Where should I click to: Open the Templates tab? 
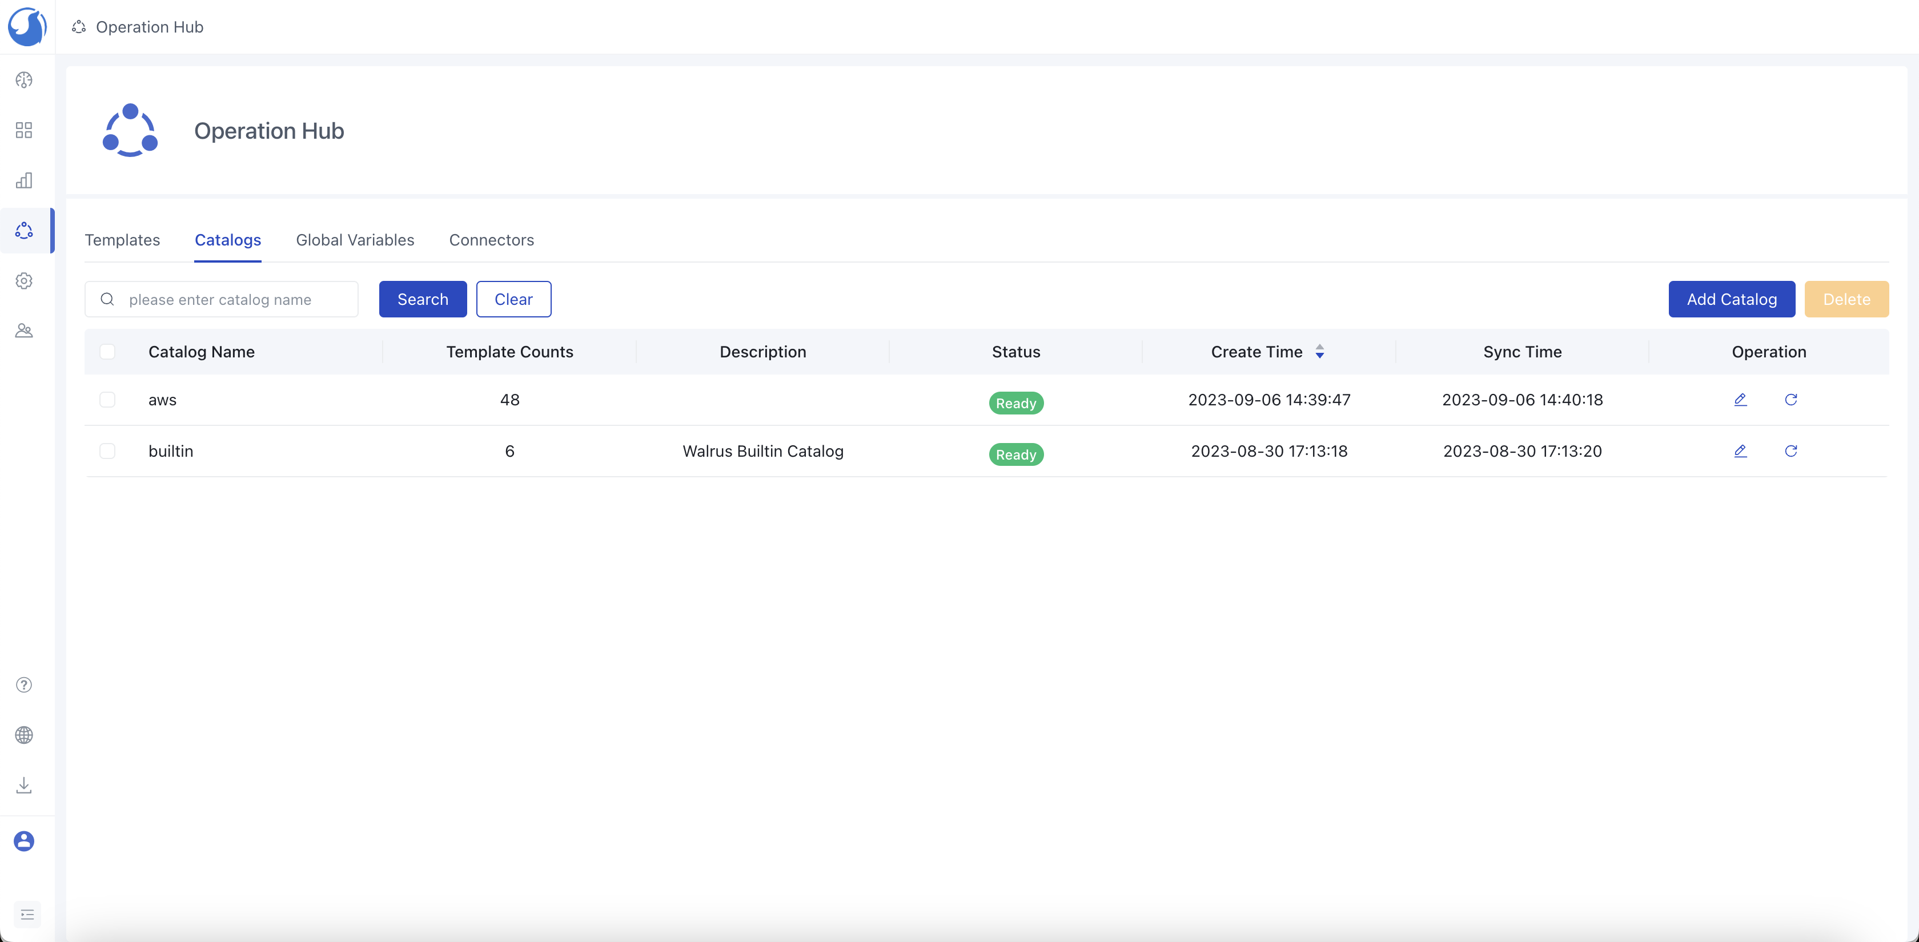click(121, 239)
